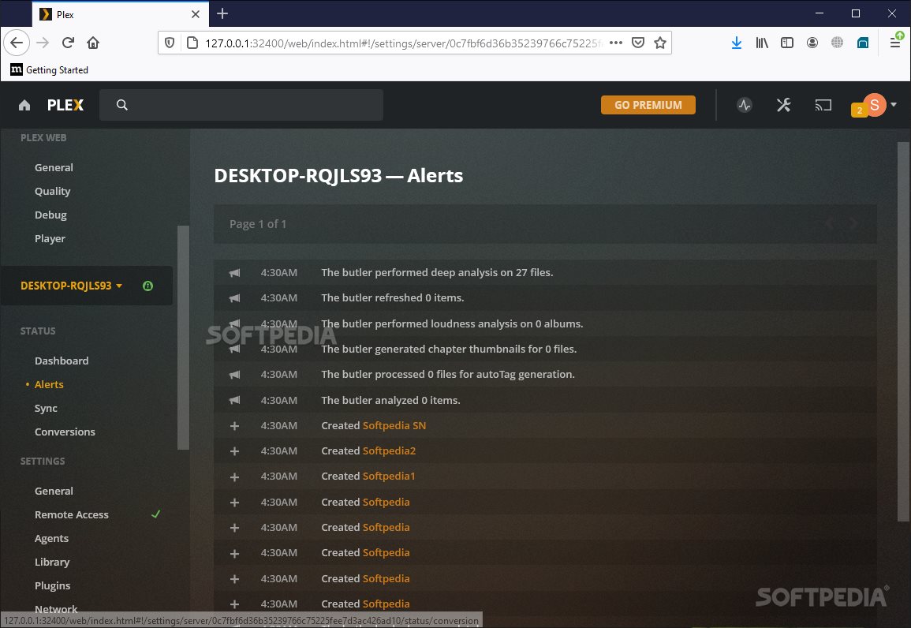Open page actions three-dots menu
Screen dimensions: 911x628
click(616, 43)
